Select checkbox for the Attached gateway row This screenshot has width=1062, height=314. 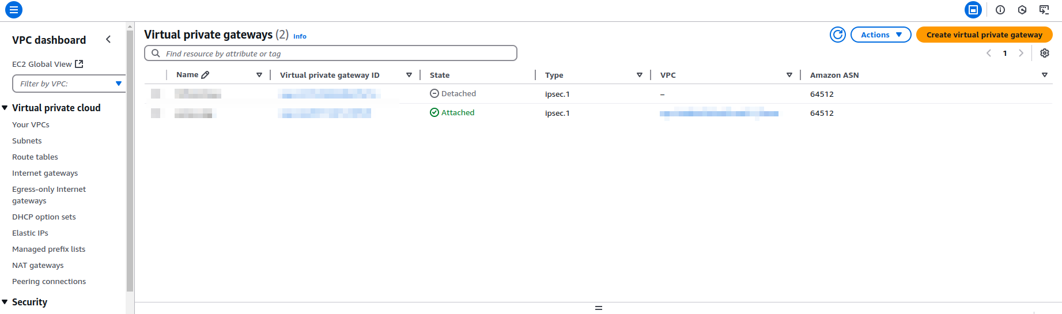156,113
